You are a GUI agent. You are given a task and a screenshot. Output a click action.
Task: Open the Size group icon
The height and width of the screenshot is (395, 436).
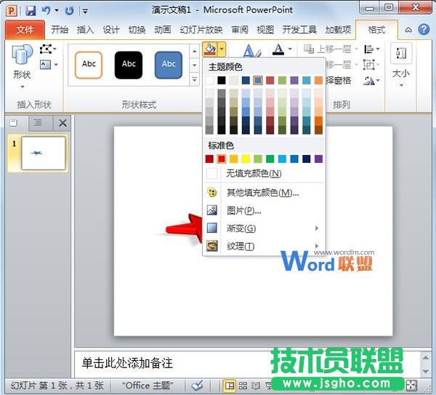pos(401,53)
